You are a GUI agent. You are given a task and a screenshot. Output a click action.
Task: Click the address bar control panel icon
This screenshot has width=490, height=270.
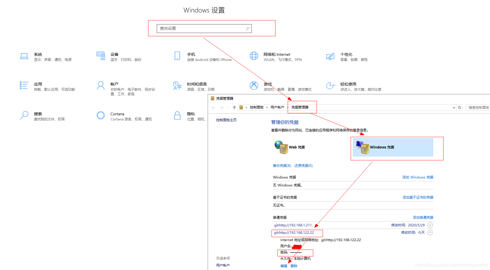click(x=241, y=107)
